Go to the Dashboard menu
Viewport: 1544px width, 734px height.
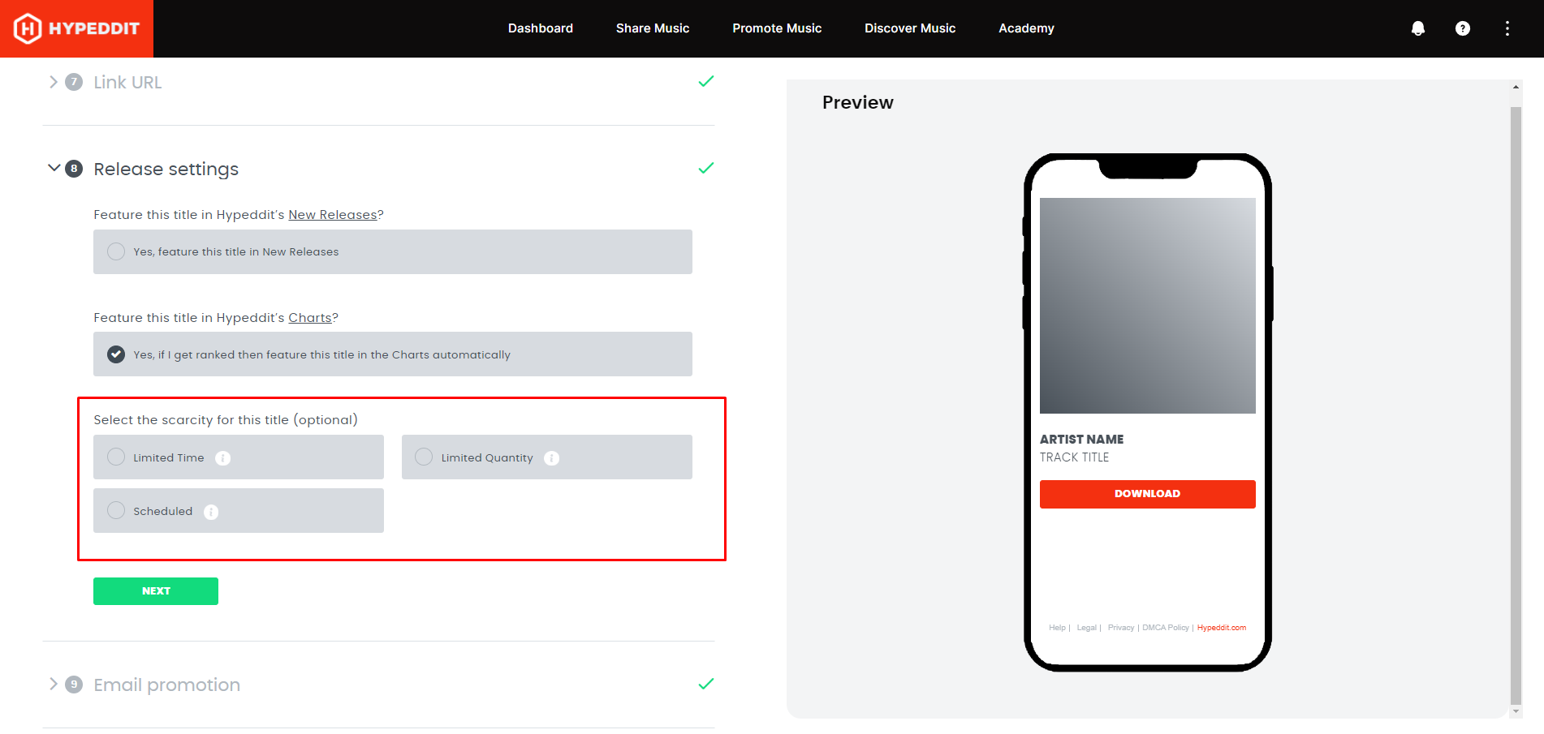[x=540, y=28]
